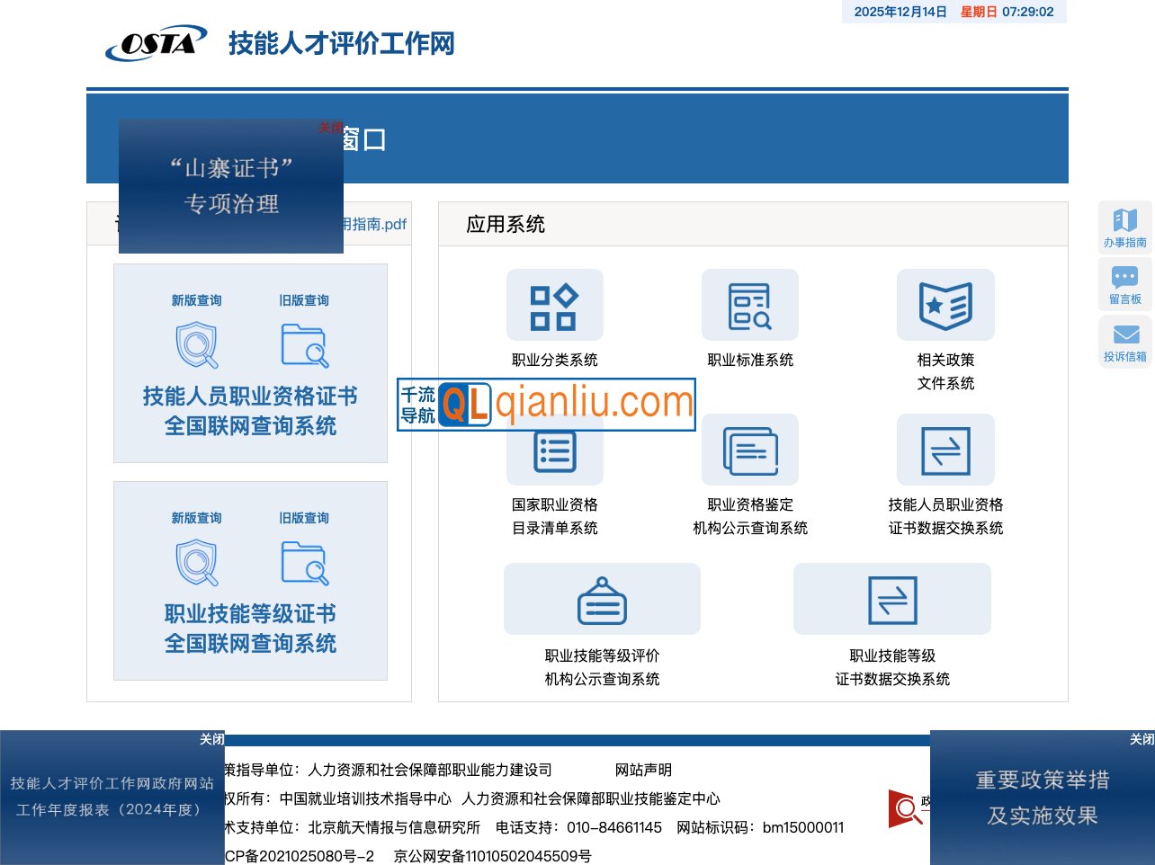
Task: Open the 相关政策文件系统 icon
Action: point(945,305)
